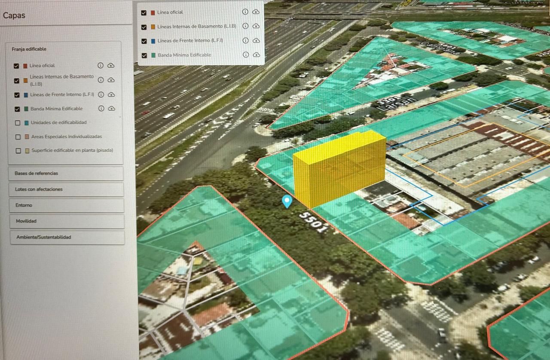This screenshot has height=360, width=550.
Task: Select Ambiente/Sustentabilidad section
Action: click(x=67, y=237)
